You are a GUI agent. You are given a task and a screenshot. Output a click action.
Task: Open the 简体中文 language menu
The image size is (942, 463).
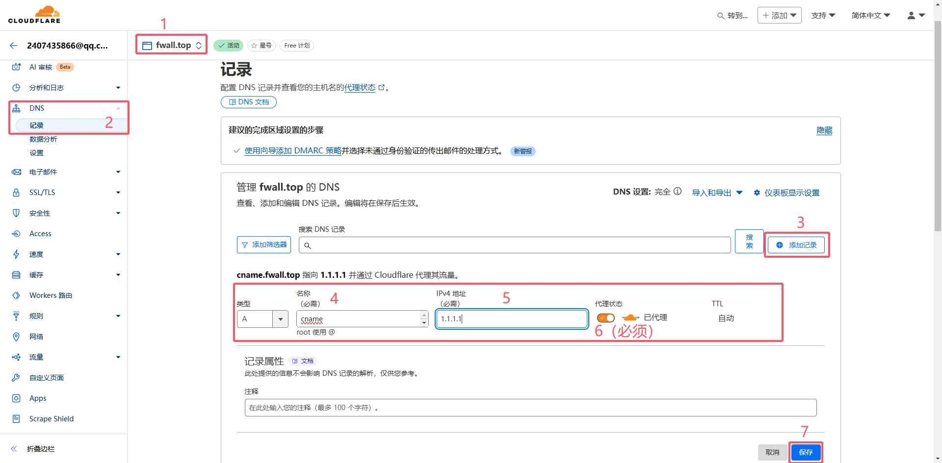pyautogui.click(x=870, y=16)
